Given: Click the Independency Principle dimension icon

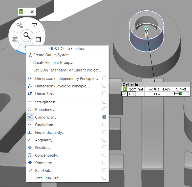Looking at the screenshot, I should click(x=30, y=78).
